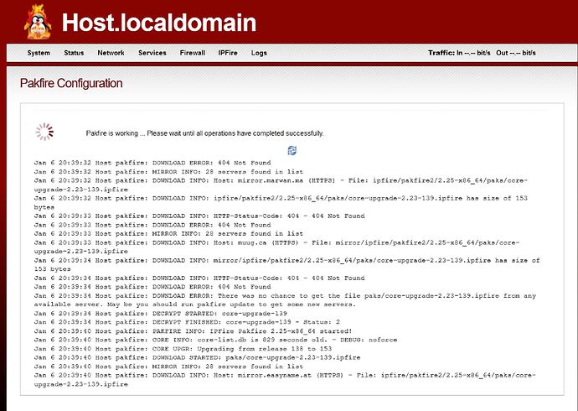
Task: Click the 20:39:32 'MIRROR INFO: 28 servers' line
Action: 168,172
